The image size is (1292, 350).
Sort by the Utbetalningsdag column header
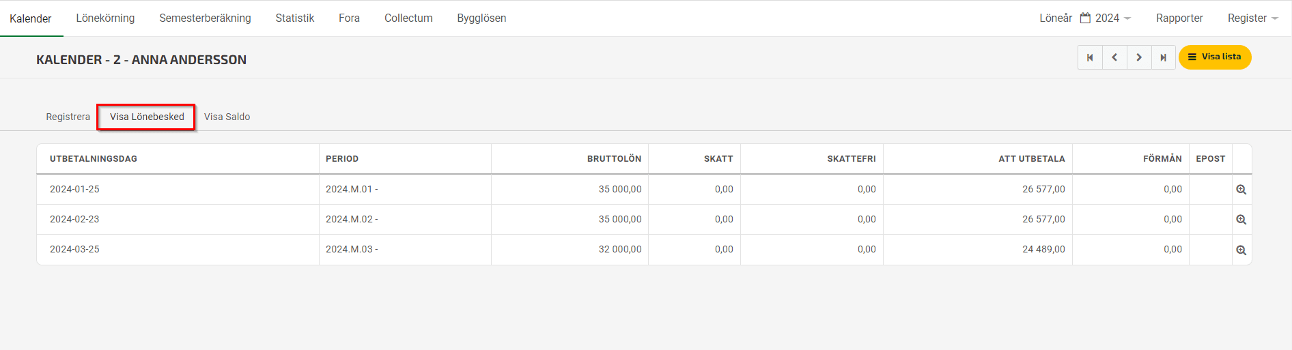(94, 159)
